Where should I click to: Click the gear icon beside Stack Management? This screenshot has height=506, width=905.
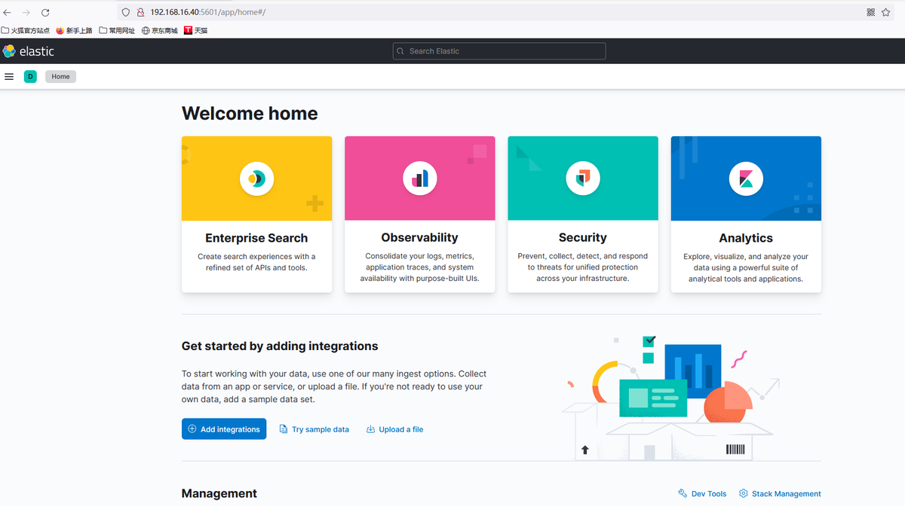coord(744,493)
